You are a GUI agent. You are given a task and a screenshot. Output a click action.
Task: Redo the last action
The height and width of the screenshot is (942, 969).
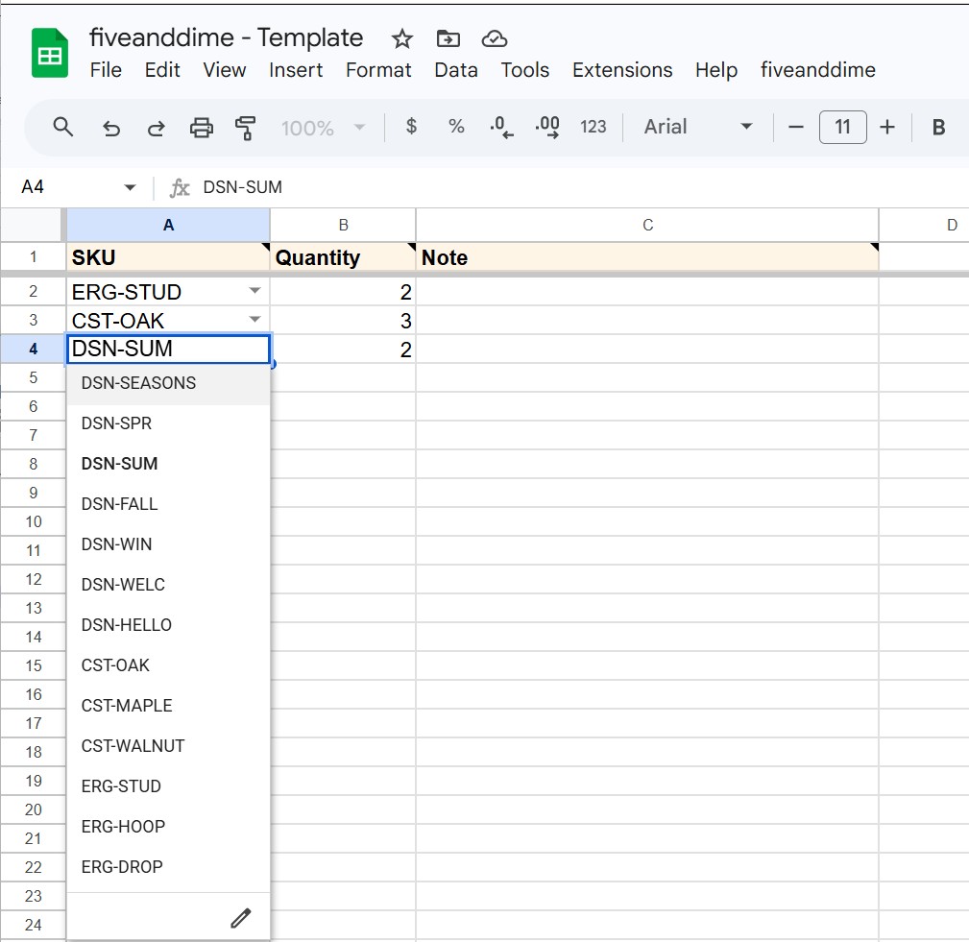click(x=156, y=128)
